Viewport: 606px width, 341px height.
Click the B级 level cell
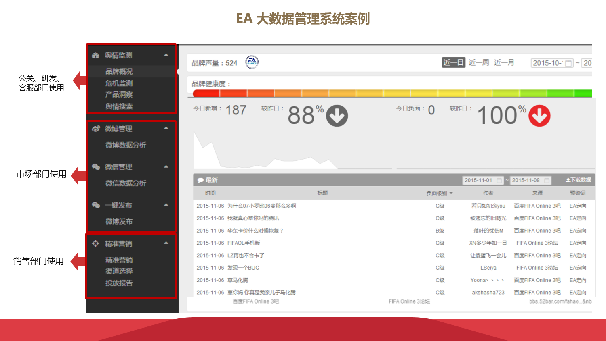440,231
